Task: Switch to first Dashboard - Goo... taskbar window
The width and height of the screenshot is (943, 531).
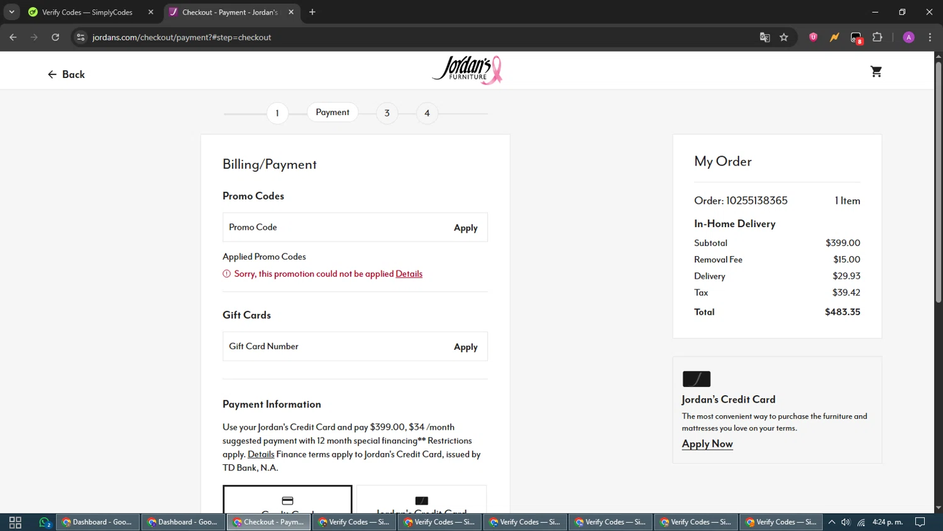Action: [x=97, y=522]
